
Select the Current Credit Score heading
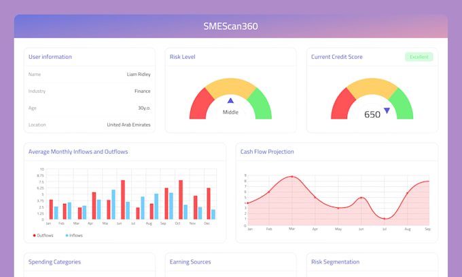pos(337,57)
